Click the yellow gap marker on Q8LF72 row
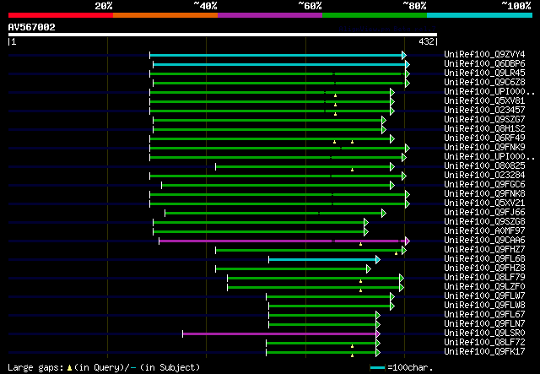 point(352,346)
